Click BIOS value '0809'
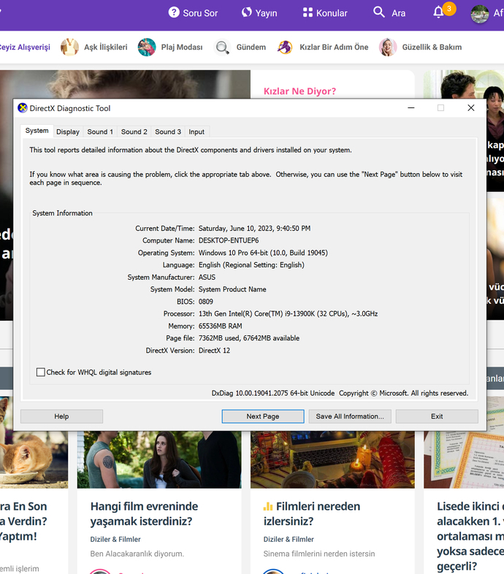Image resolution: width=504 pixels, height=574 pixels. (206, 302)
